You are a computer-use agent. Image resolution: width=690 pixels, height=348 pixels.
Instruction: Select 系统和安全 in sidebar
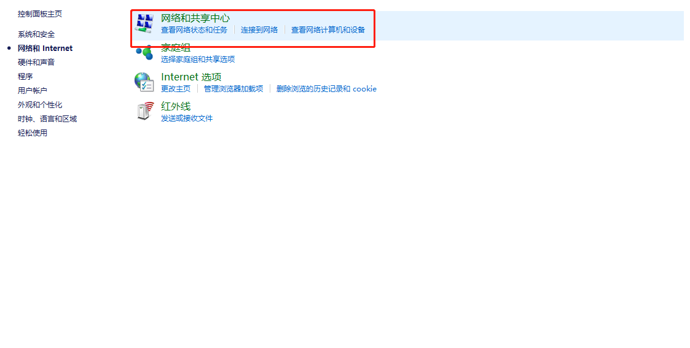click(x=36, y=34)
